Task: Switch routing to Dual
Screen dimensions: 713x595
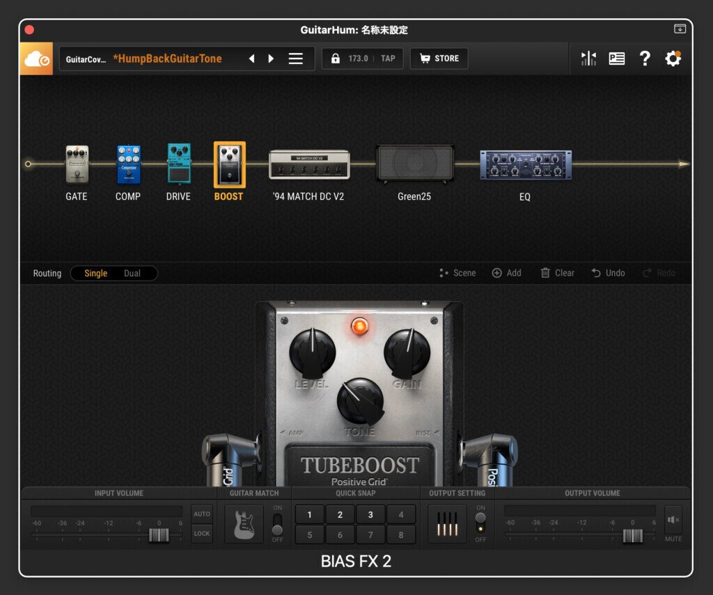Action: (x=132, y=273)
